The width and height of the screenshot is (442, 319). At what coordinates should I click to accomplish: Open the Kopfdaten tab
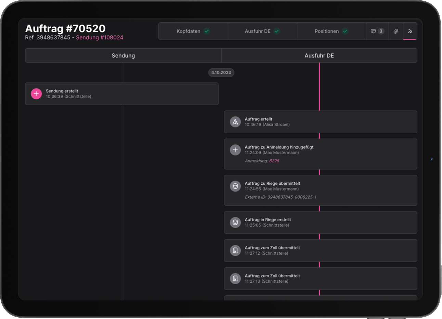(x=193, y=31)
